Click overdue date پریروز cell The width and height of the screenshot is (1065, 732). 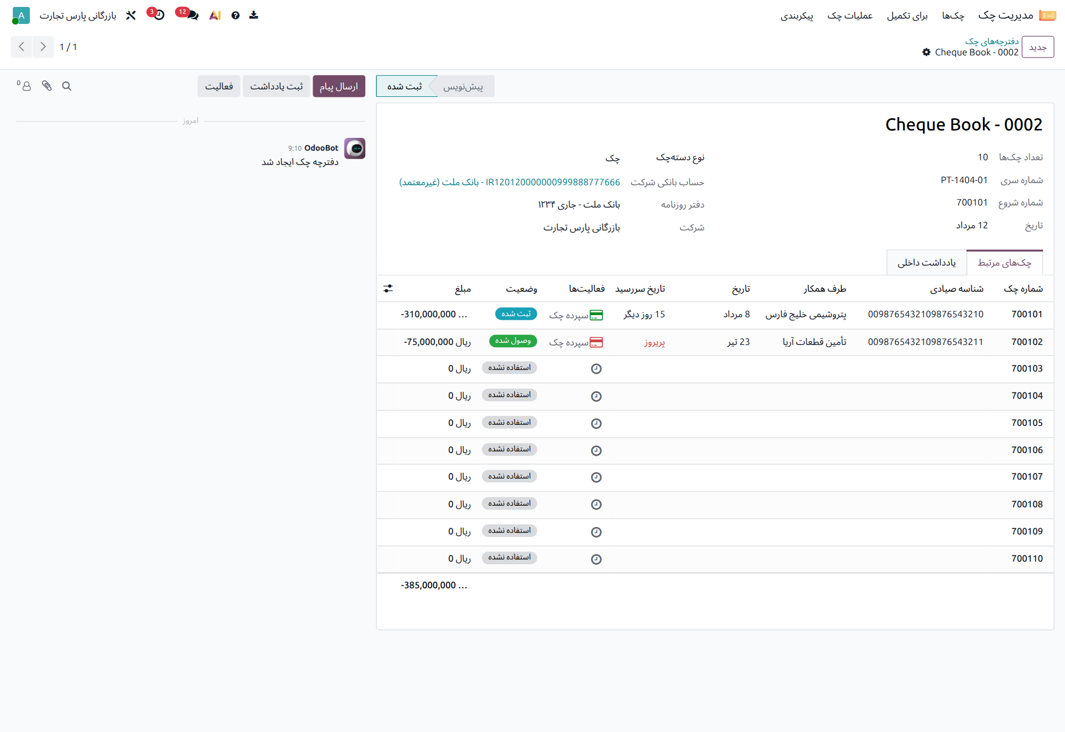click(x=654, y=342)
